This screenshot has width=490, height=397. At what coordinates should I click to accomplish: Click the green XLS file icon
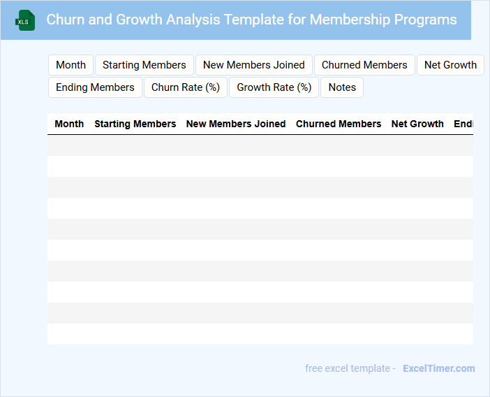[25, 20]
